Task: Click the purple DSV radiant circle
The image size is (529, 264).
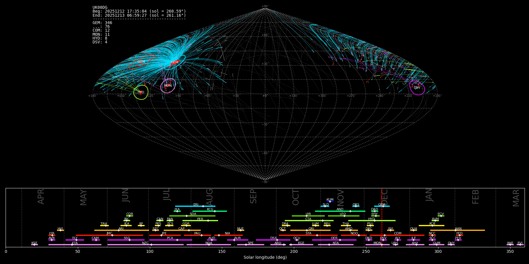Action: [x=417, y=88]
